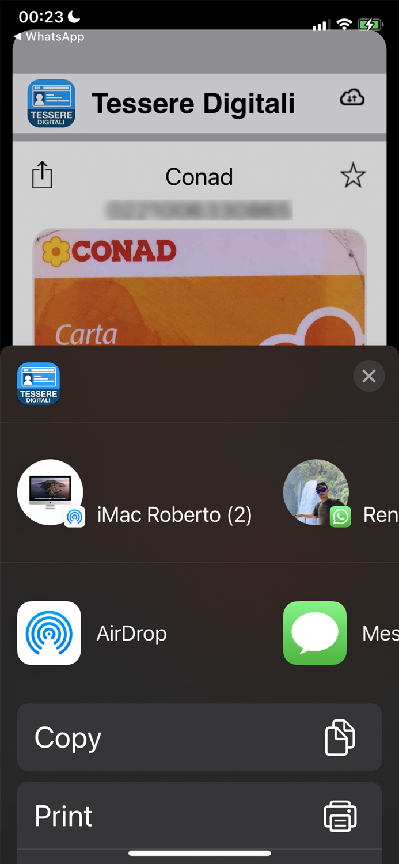The width and height of the screenshot is (399, 864).
Task: Choose the Print action
Action: (x=199, y=816)
